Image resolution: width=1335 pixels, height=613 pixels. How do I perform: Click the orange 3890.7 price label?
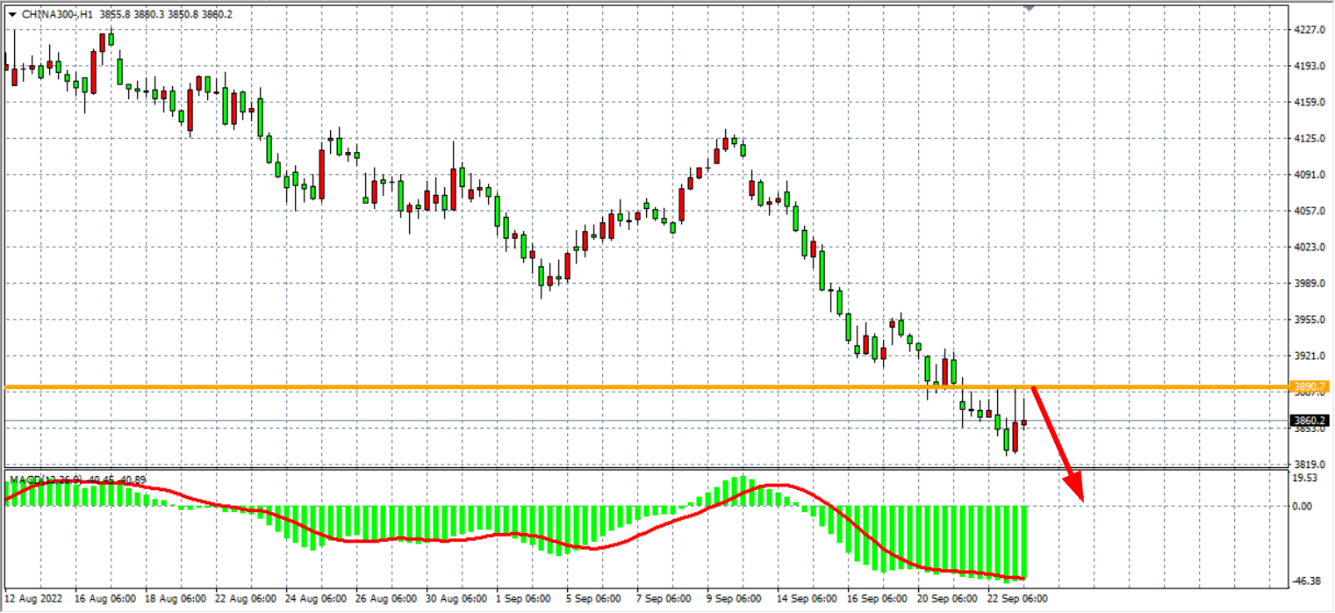1310,386
